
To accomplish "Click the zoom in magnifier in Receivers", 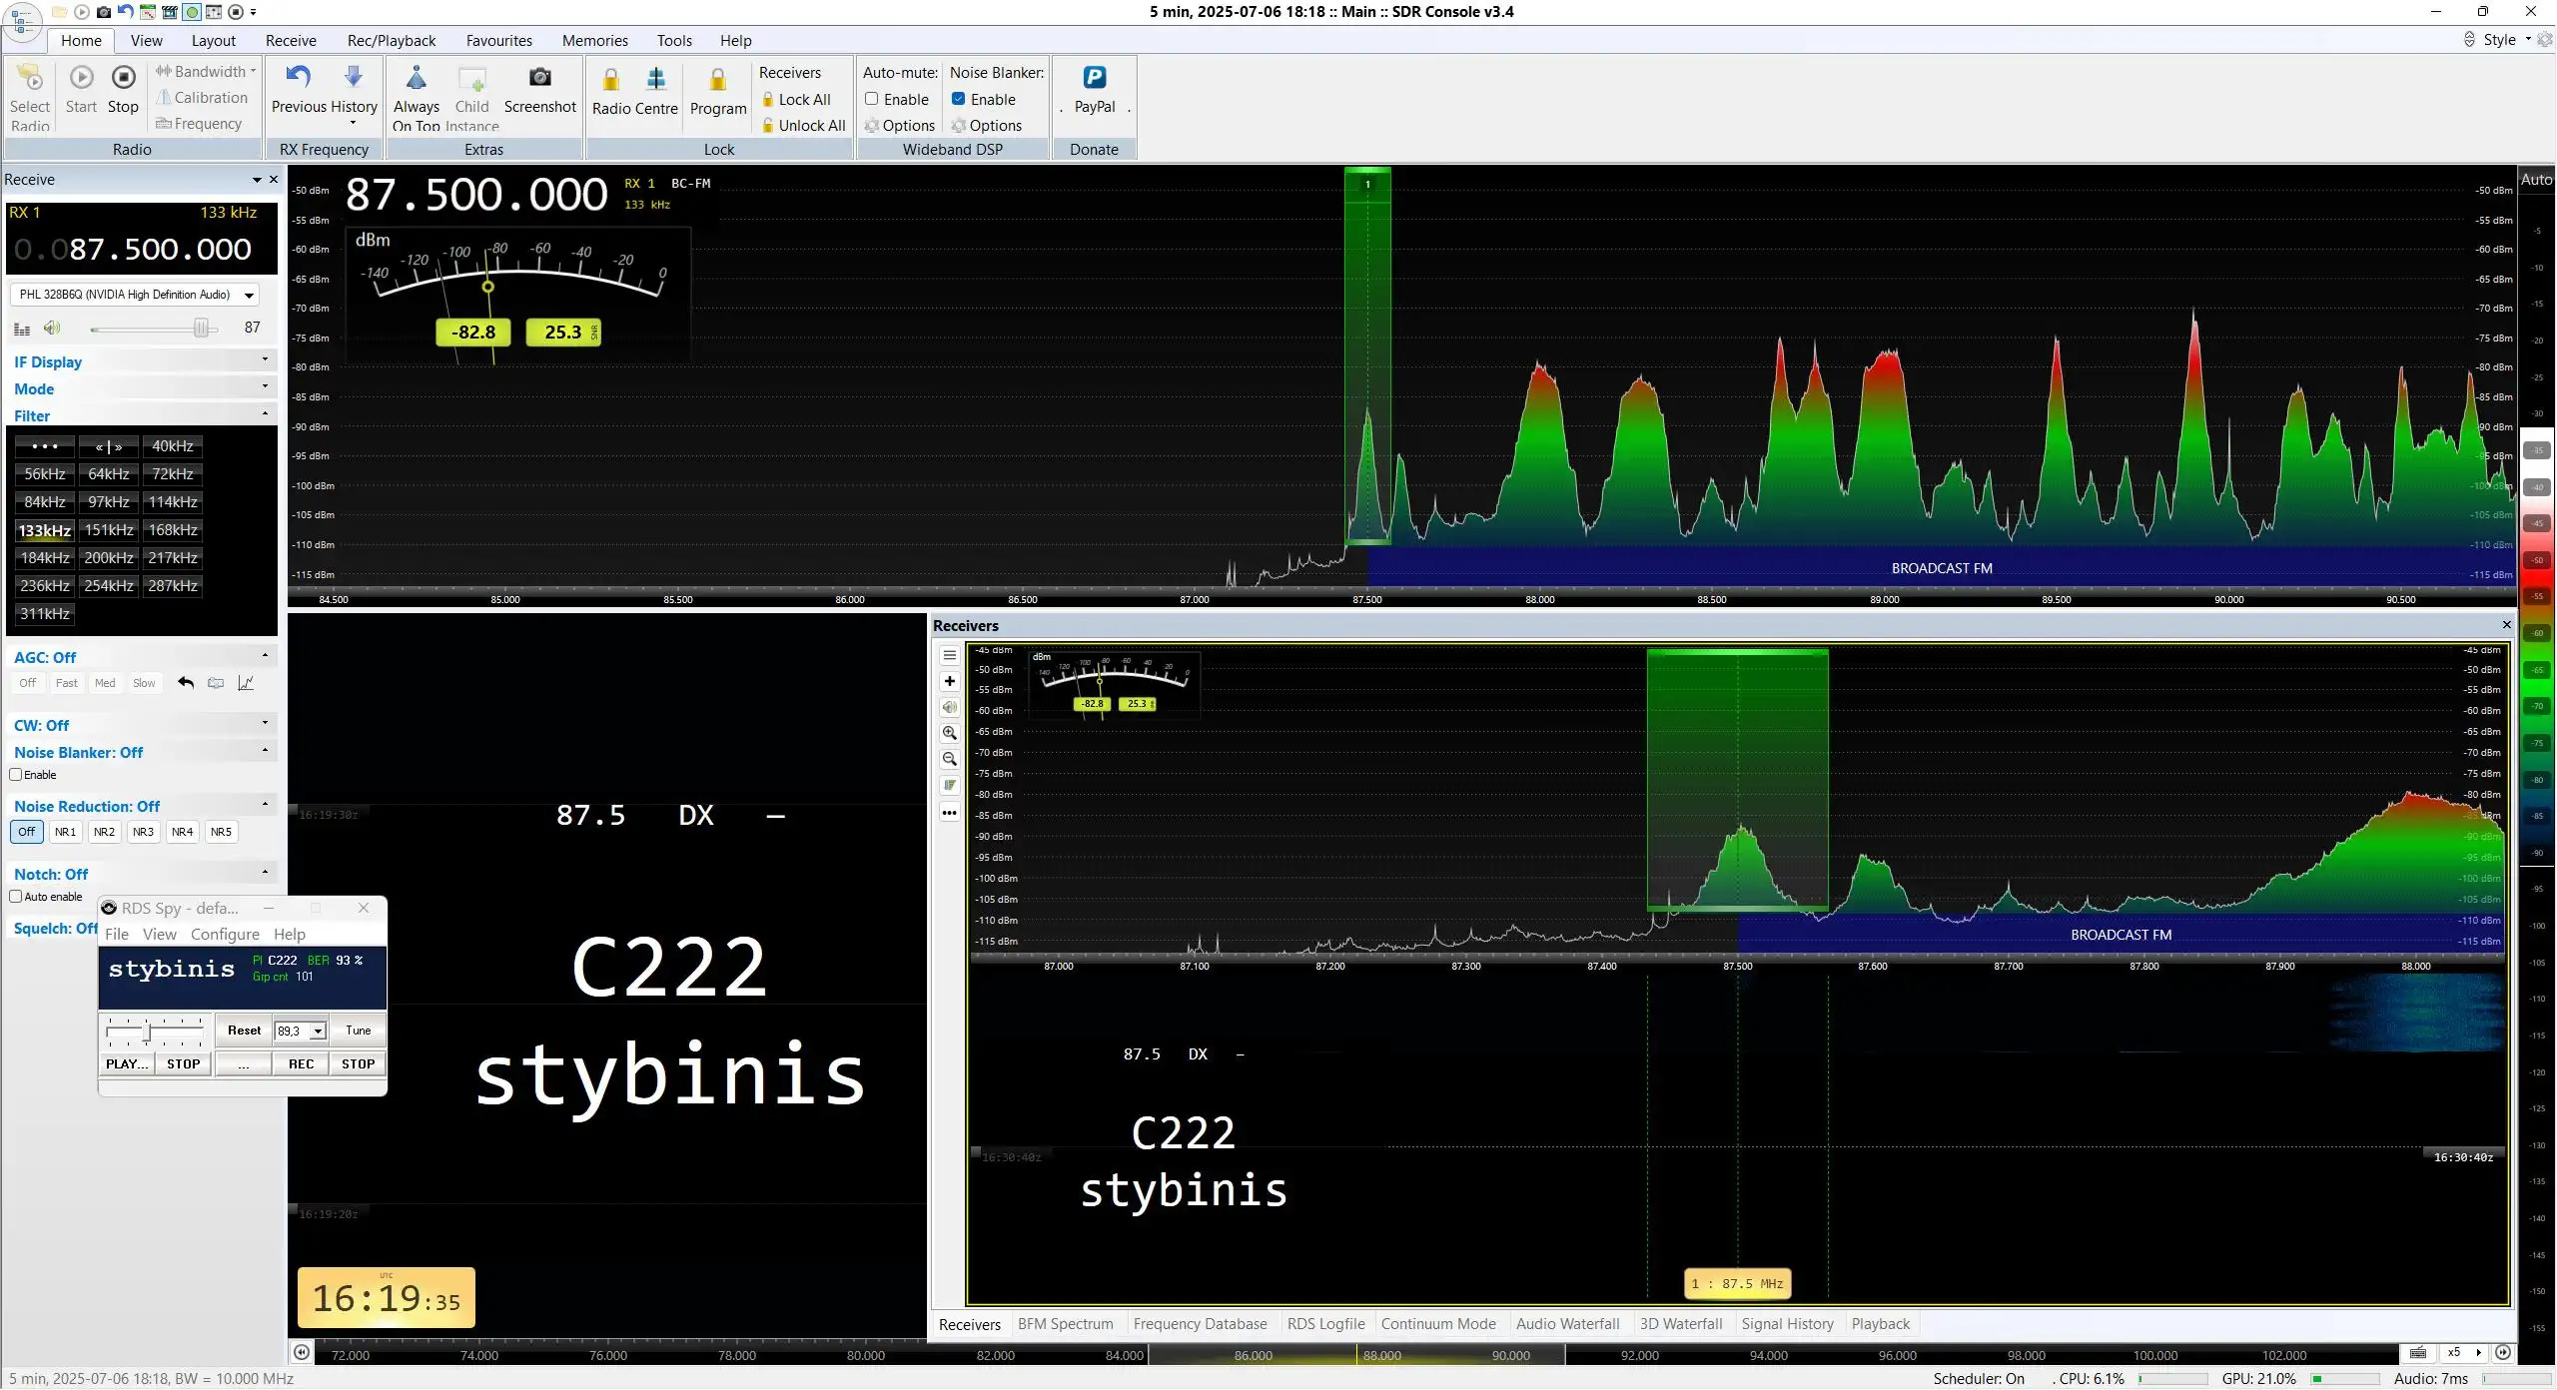I will [x=950, y=733].
